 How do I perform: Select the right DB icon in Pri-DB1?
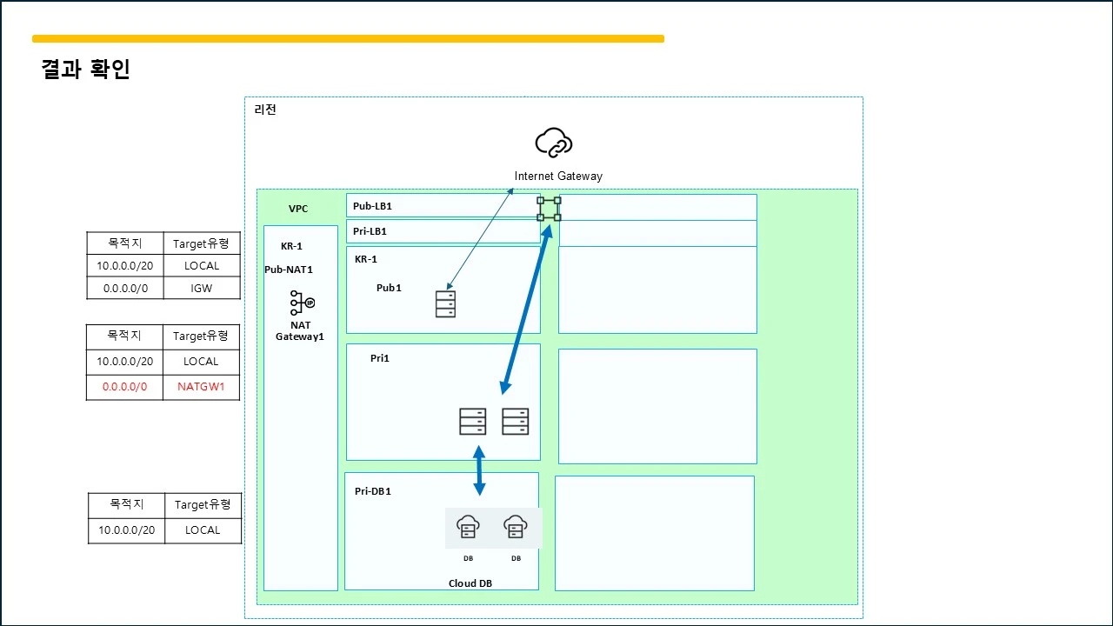(516, 527)
